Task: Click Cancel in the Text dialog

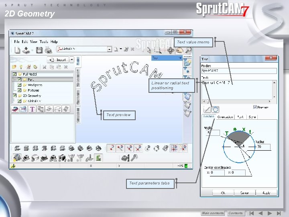Action: [x=244, y=193]
